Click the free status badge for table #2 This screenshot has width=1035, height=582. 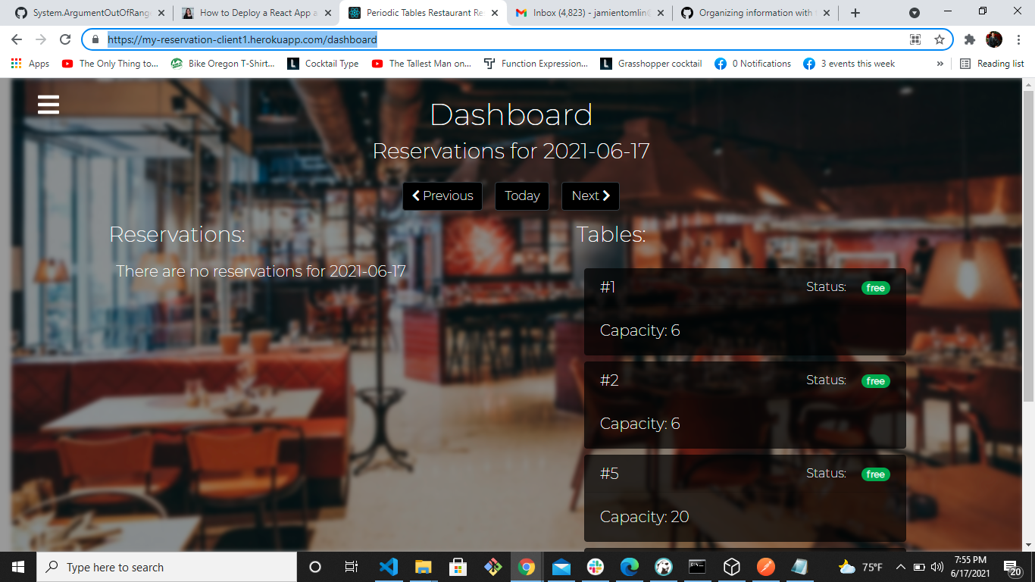(875, 381)
